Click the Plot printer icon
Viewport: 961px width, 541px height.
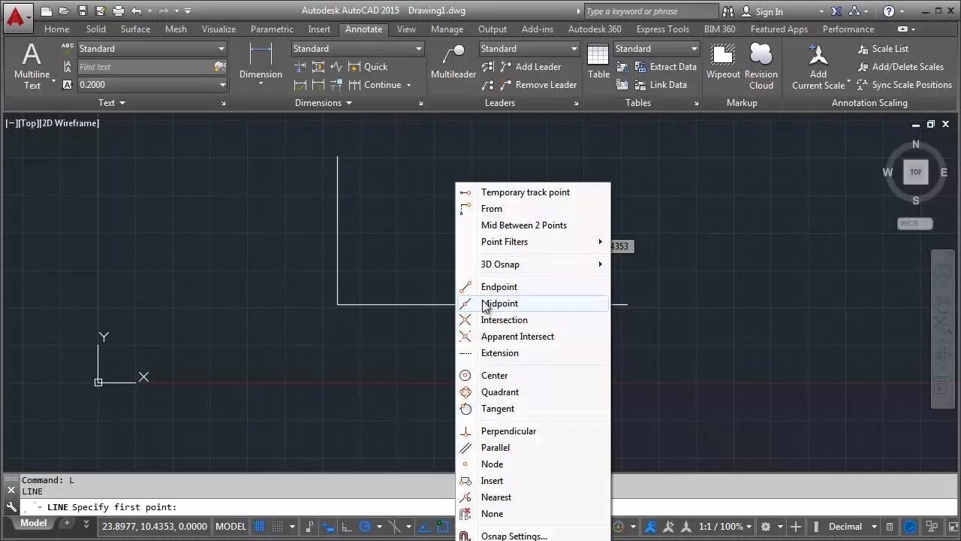point(118,11)
